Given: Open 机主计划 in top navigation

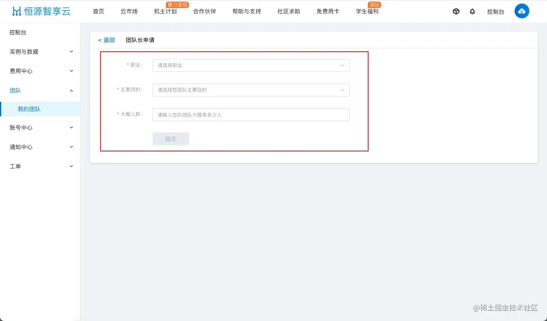Looking at the screenshot, I should click(166, 11).
